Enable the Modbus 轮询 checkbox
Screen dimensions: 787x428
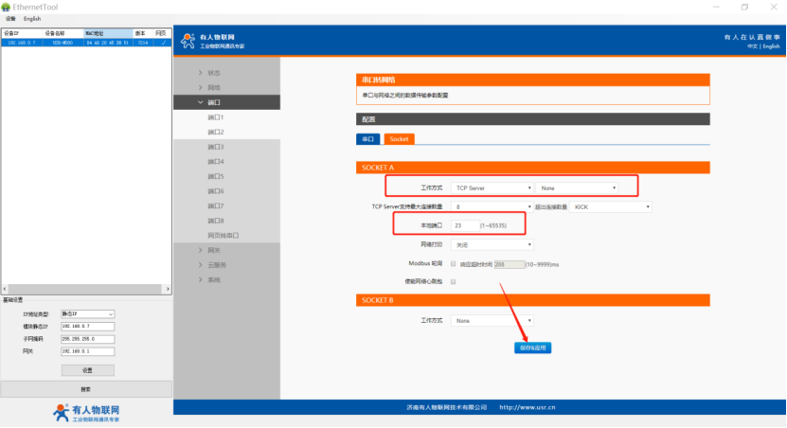(454, 263)
